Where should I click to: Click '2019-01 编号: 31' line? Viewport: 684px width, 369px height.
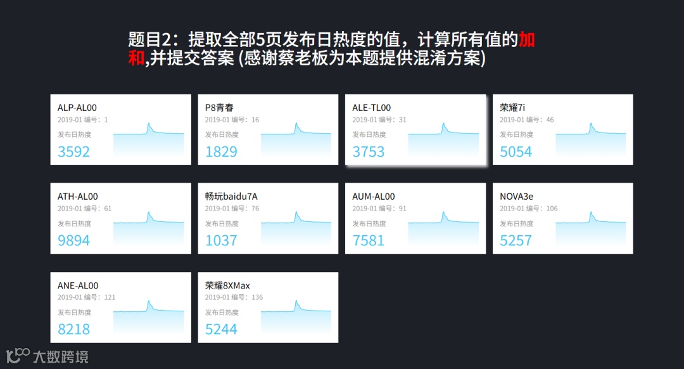379,120
